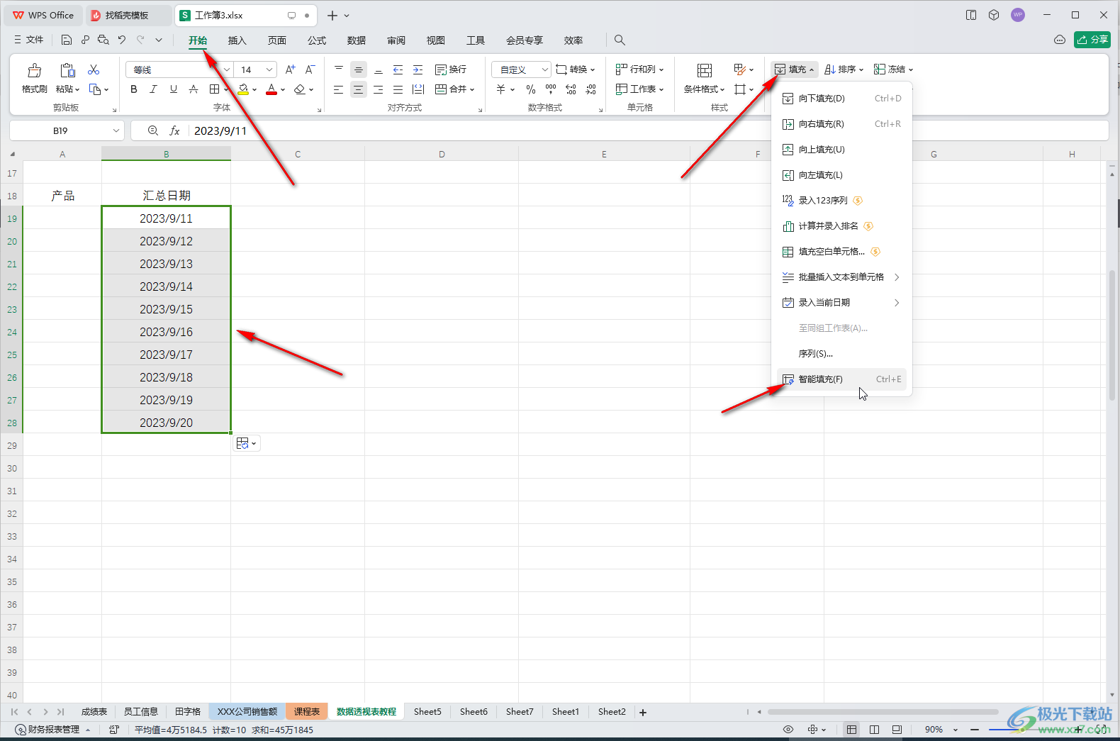This screenshot has height=741, width=1120.
Task: Choose 序列(S)... from fill menu
Action: point(841,354)
